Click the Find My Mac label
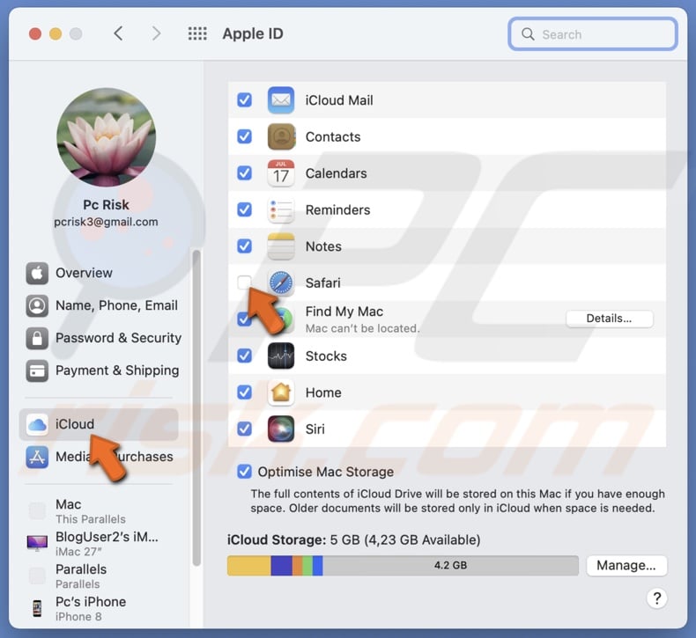This screenshot has height=638, width=696. tap(344, 312)
